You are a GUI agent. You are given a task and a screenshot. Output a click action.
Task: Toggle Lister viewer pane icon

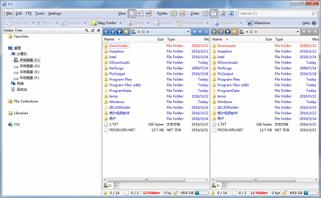(x=231, y=13)
